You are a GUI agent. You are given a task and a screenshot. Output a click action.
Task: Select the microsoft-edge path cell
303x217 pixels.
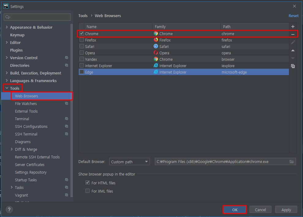pyautogui.click(x=255, y=72)
